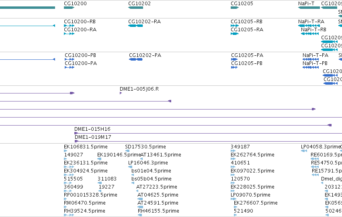
Task: Select the 349187 EST feature label
Action: (240, 147)
